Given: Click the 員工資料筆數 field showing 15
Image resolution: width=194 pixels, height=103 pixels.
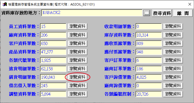Looking at the screenshot, I should click(53, 26).
